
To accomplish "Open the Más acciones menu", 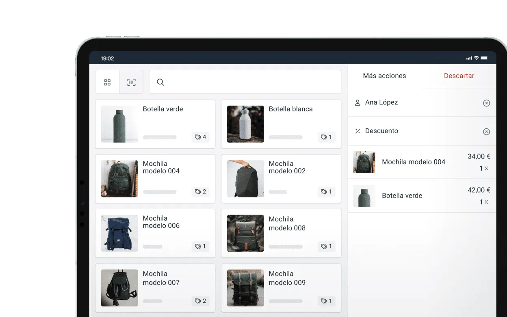I will (384, 76).
